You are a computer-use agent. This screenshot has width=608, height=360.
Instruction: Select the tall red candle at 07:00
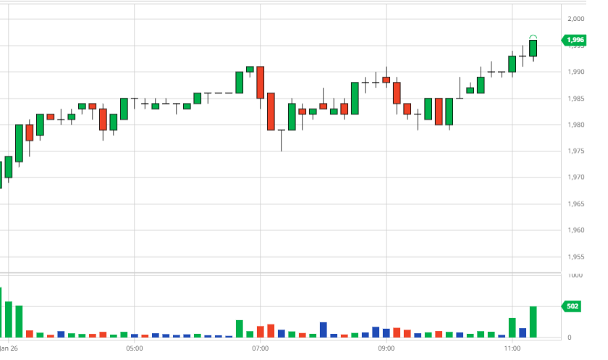260,83
